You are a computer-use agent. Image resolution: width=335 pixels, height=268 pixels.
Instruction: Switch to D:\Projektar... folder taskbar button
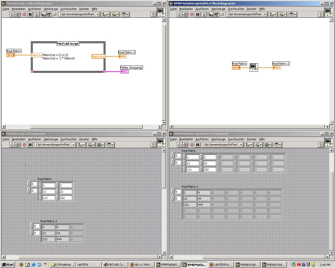point(63,265)
